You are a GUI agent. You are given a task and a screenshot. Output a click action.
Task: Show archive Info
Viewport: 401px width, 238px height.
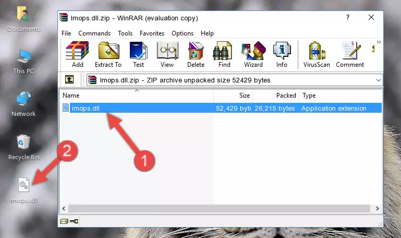[282, 54]
